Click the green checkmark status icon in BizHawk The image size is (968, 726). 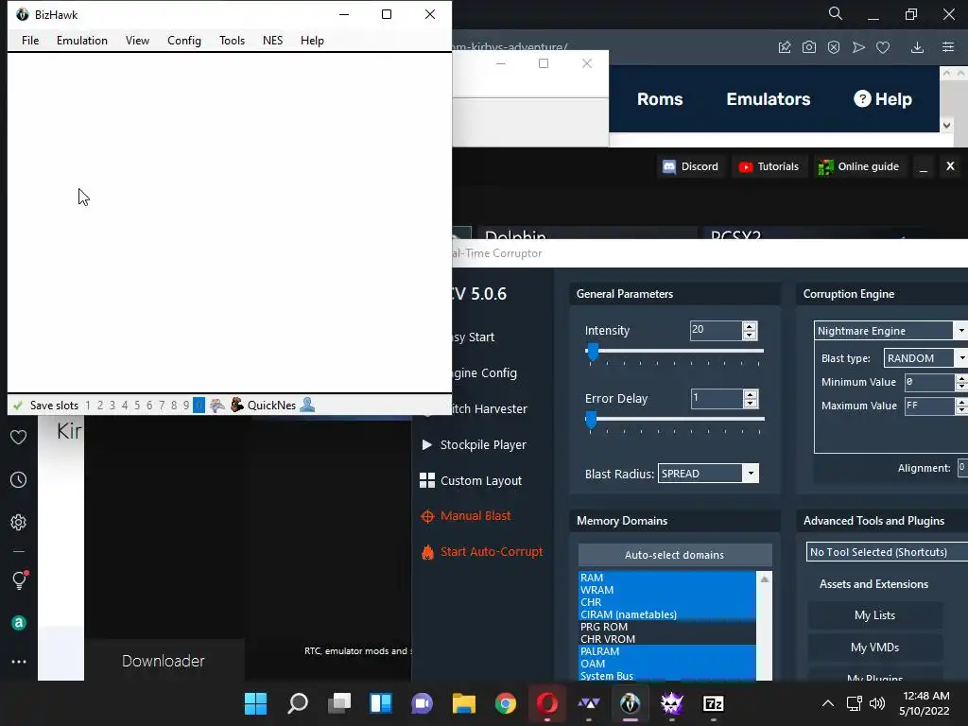(x=18, y=406)
